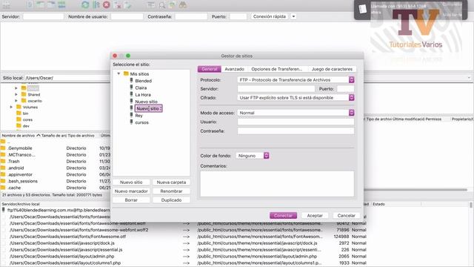Focus the quickconnect Nombre de usuario field
The width and height of the screenshot is (474, 267).
(127, 16)
